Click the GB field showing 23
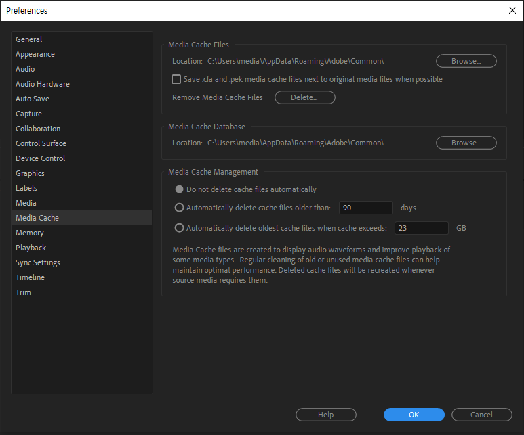Viewport: 524px width, 435px height. coord(422,228)
